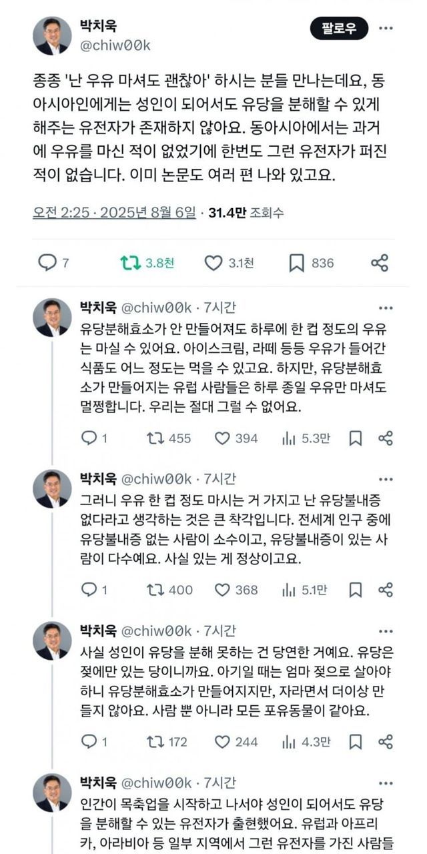Reply to the third reply with 244 likes

pyautogui.click(x=89, y=741)
